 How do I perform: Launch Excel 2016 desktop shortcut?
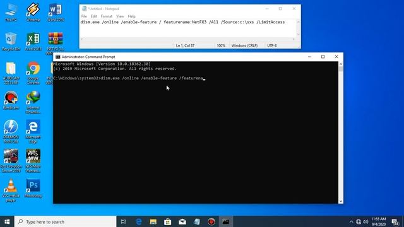[33, 41]
